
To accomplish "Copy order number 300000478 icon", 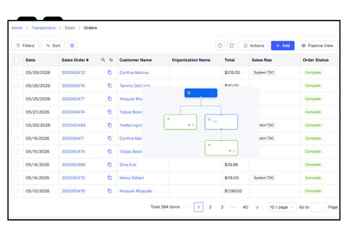I will pyautogui.click(x=110, y=191).
